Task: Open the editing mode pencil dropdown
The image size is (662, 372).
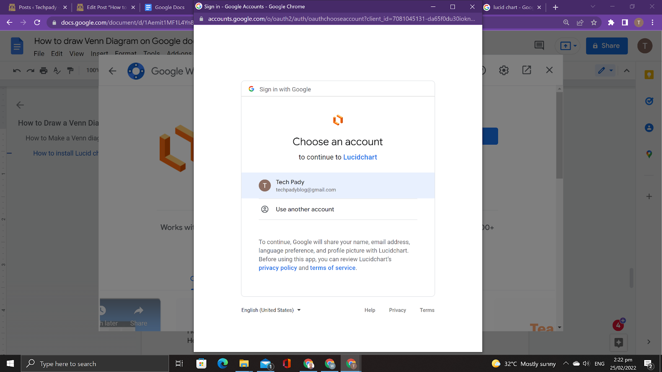Action: pyautogui.click(x=605, y=71)
